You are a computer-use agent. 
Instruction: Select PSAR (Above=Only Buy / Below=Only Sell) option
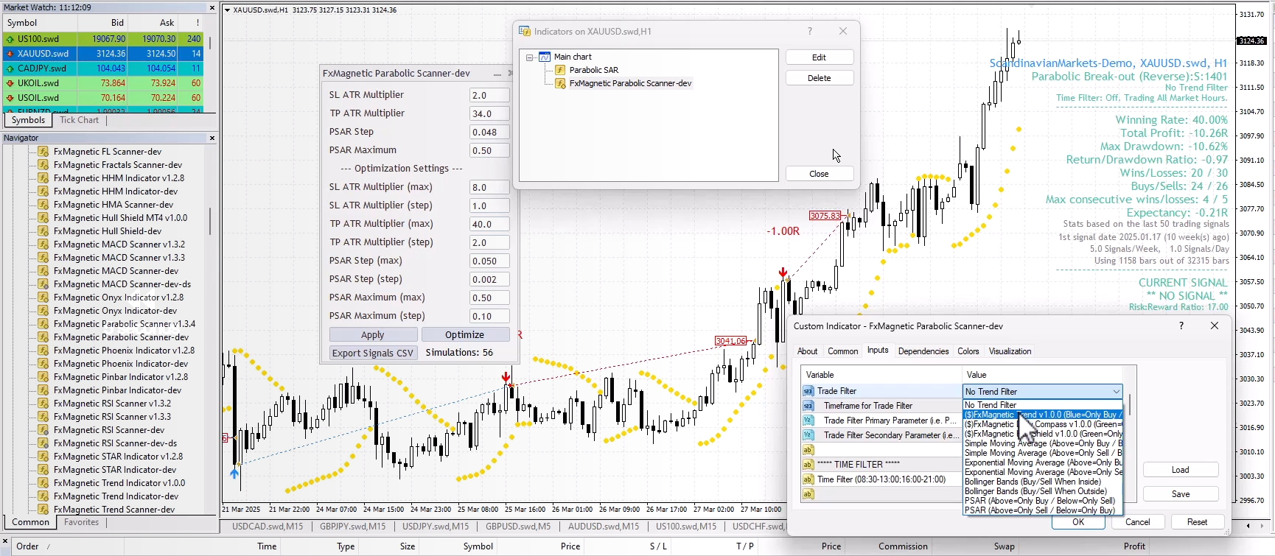[1039, 501]
